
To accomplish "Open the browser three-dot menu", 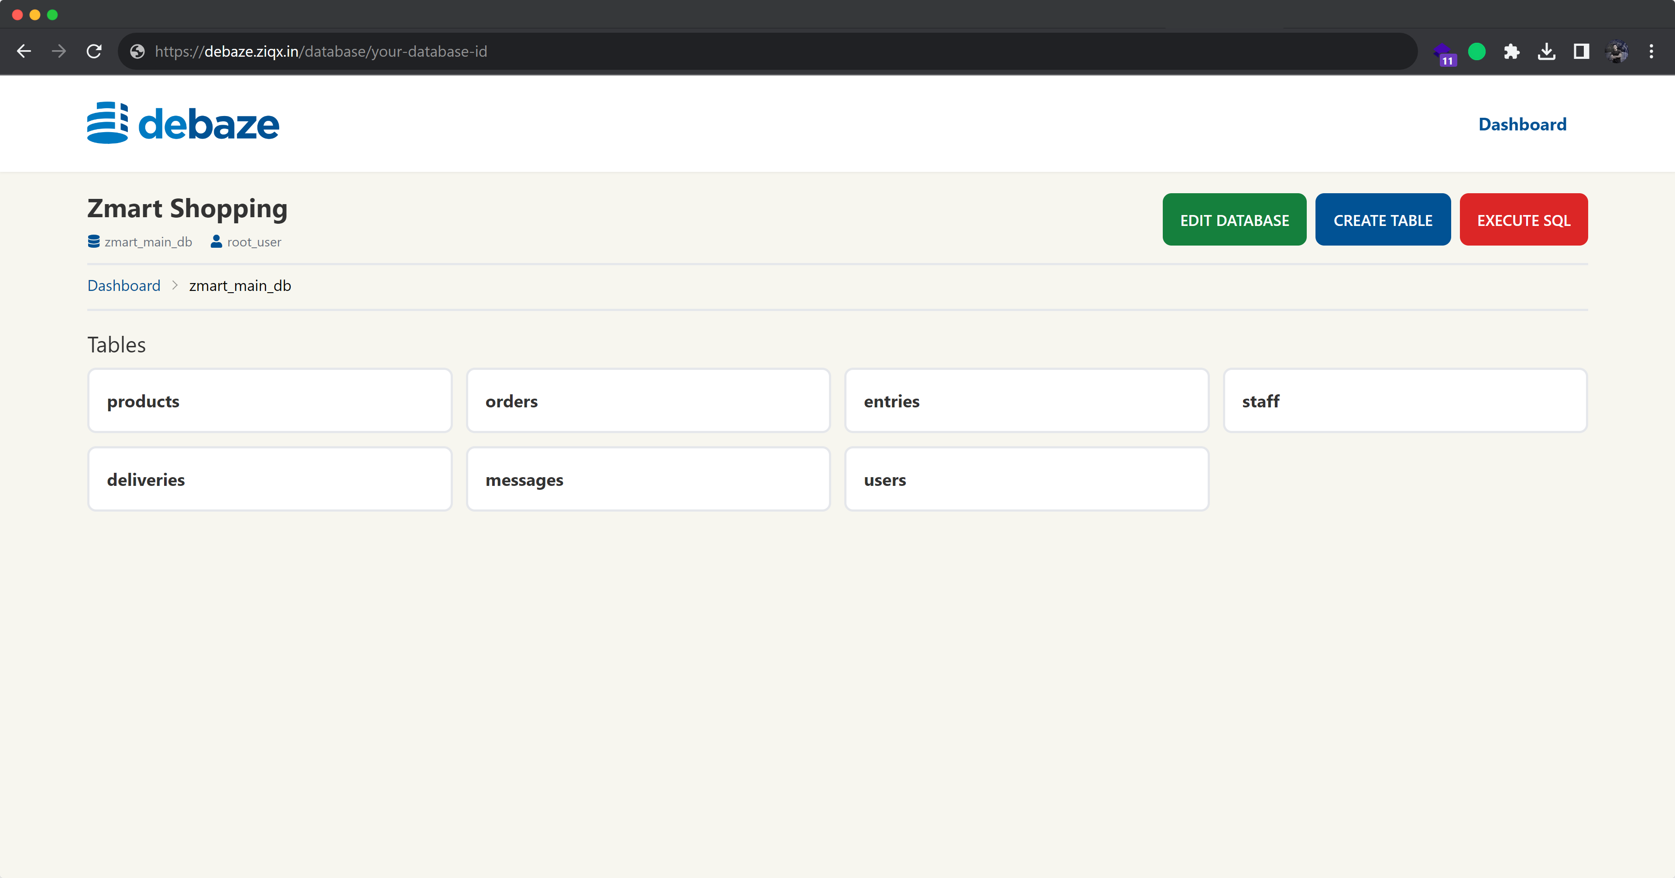I will pyautogui.click(x=1651, y=51).
